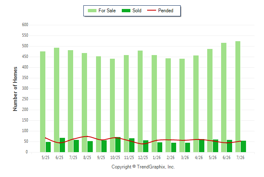
Task: Click the 7/26 For Sale bar
Action: pos(238,97)
